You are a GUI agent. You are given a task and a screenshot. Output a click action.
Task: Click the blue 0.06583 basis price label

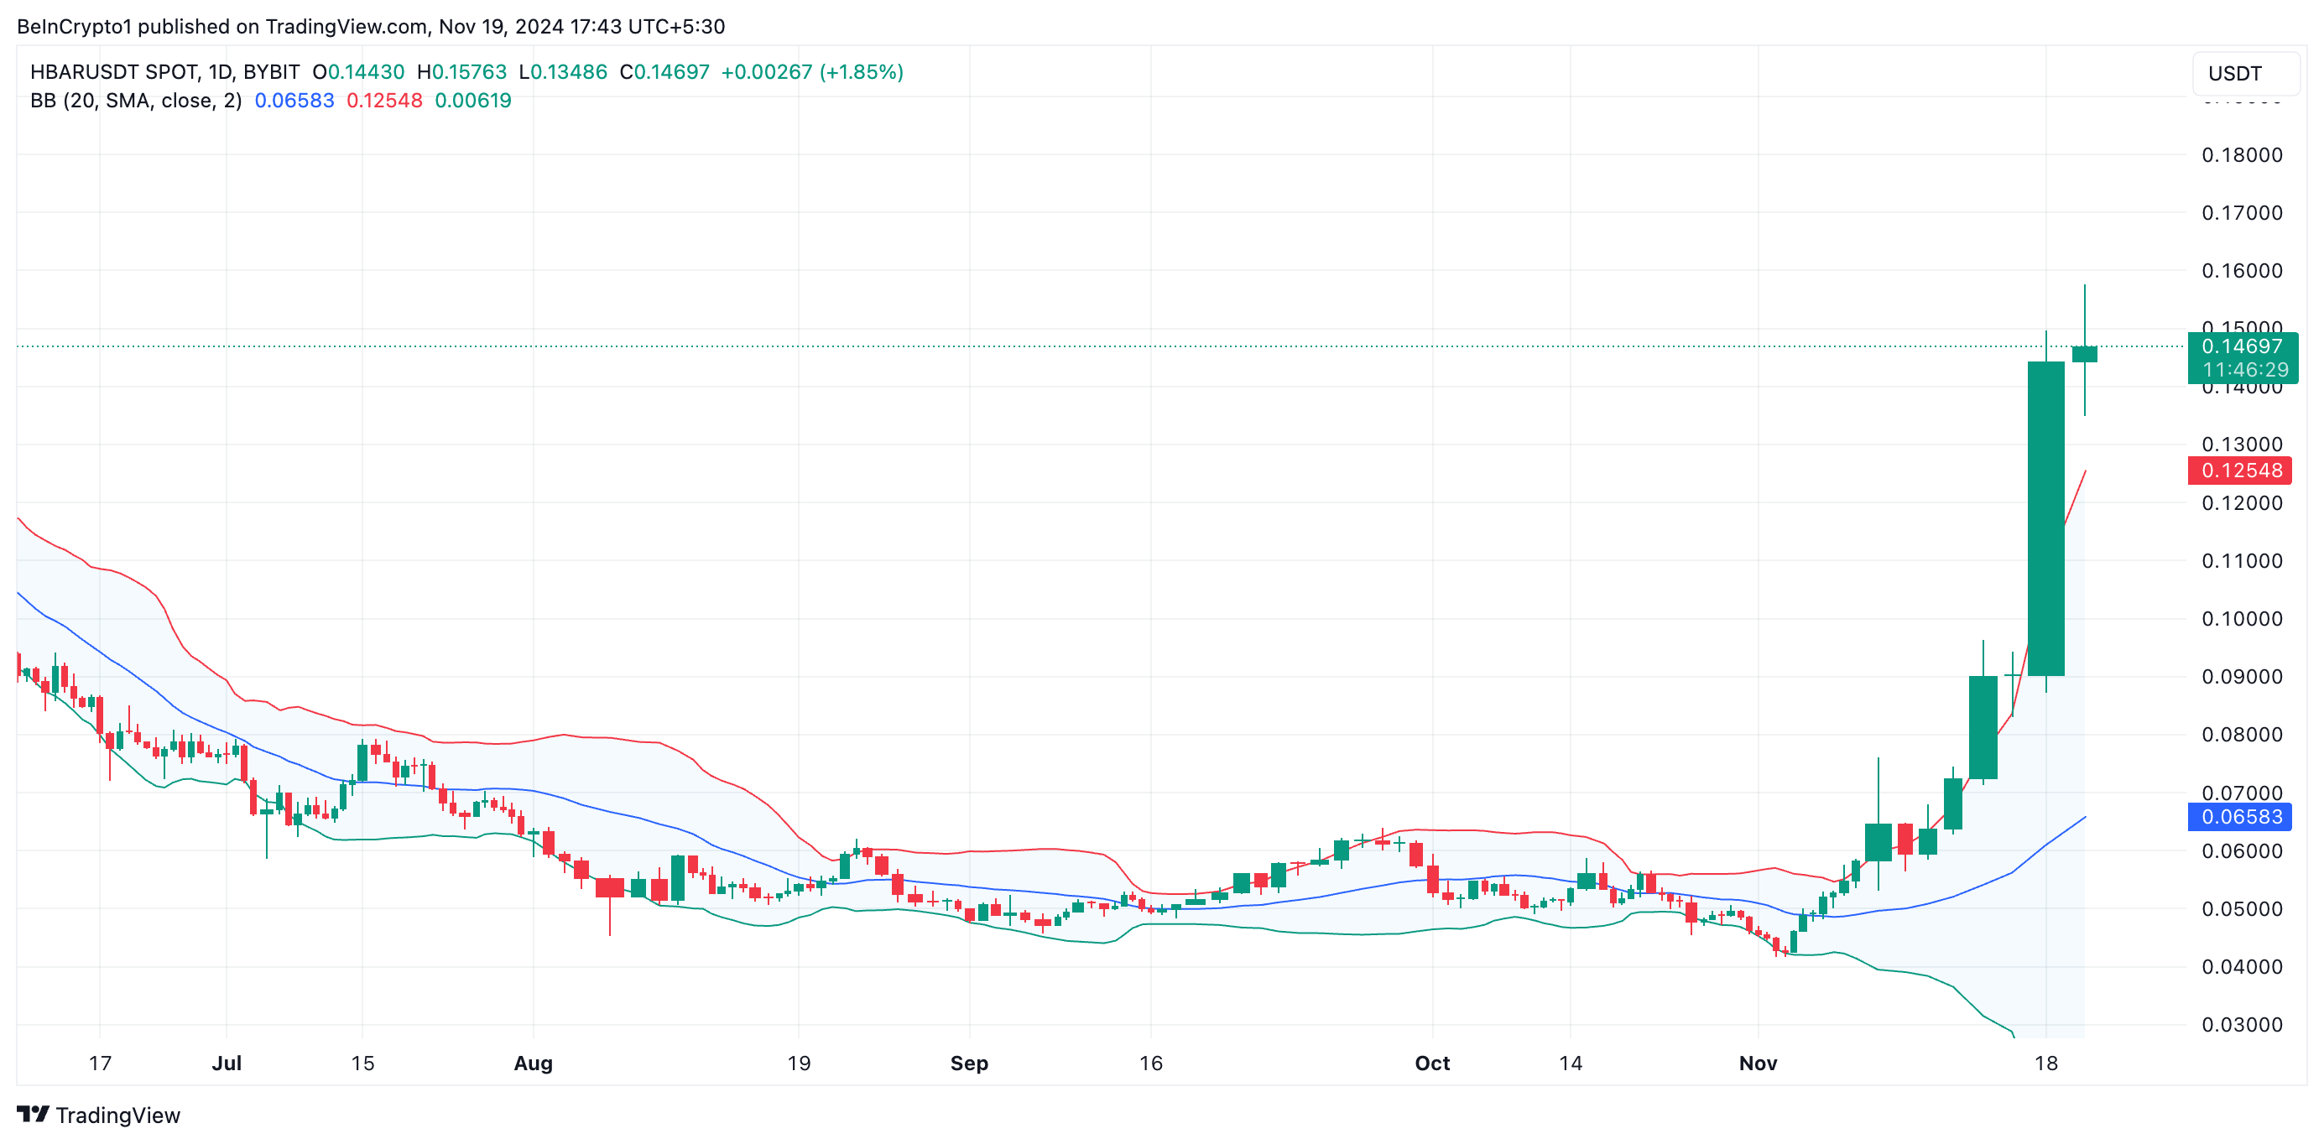coord(2241,817)
